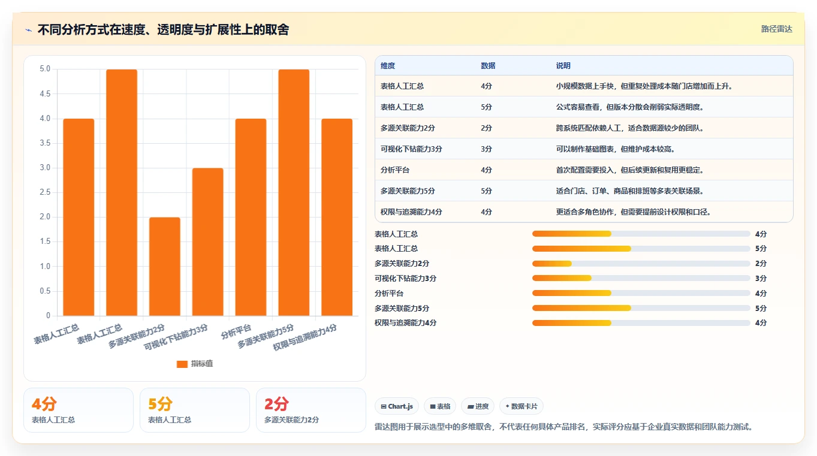
Task: Select the 进度 chip
Action: 478,406
